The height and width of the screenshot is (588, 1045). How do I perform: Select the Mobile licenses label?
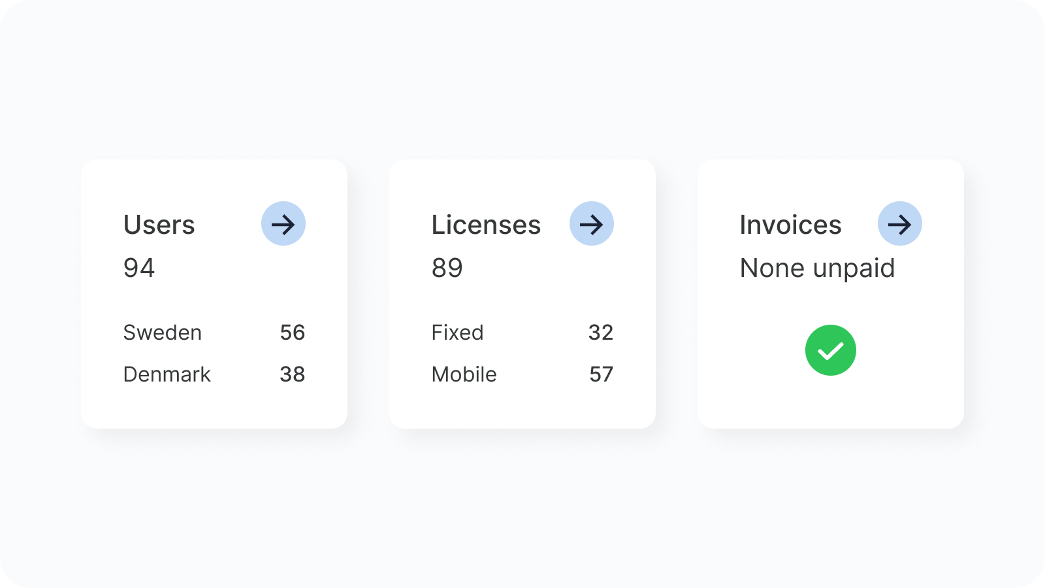point(464,374)
